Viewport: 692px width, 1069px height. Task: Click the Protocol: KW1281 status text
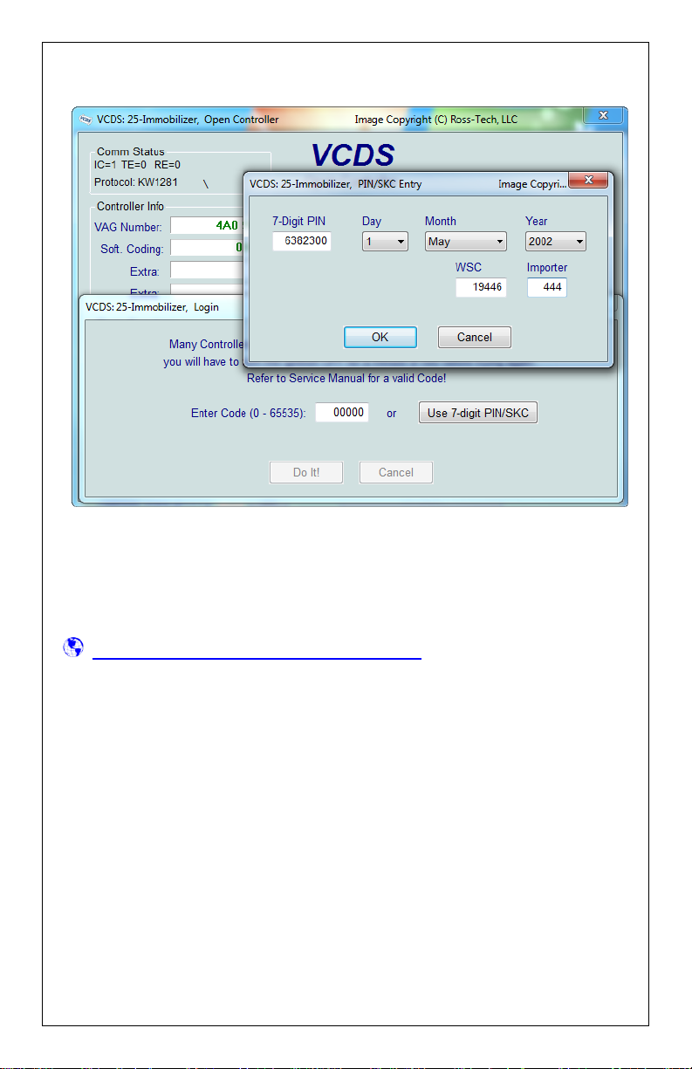[135, 182]
